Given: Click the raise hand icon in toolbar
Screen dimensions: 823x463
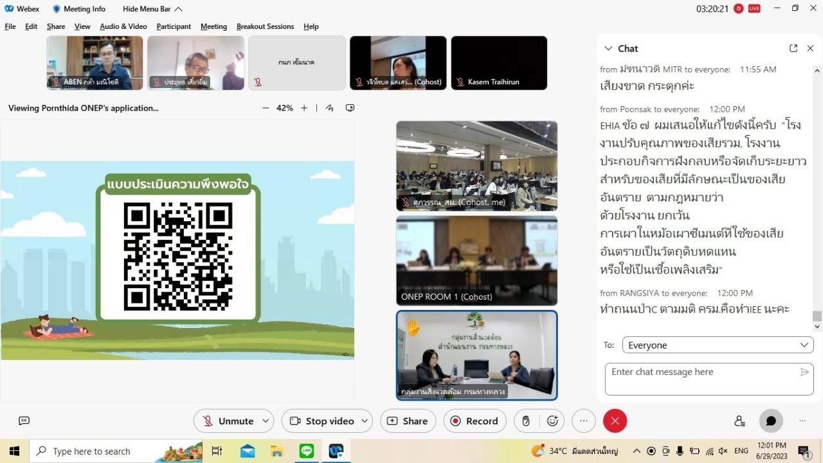Looking at the screenshot, I should coord(526,421).
